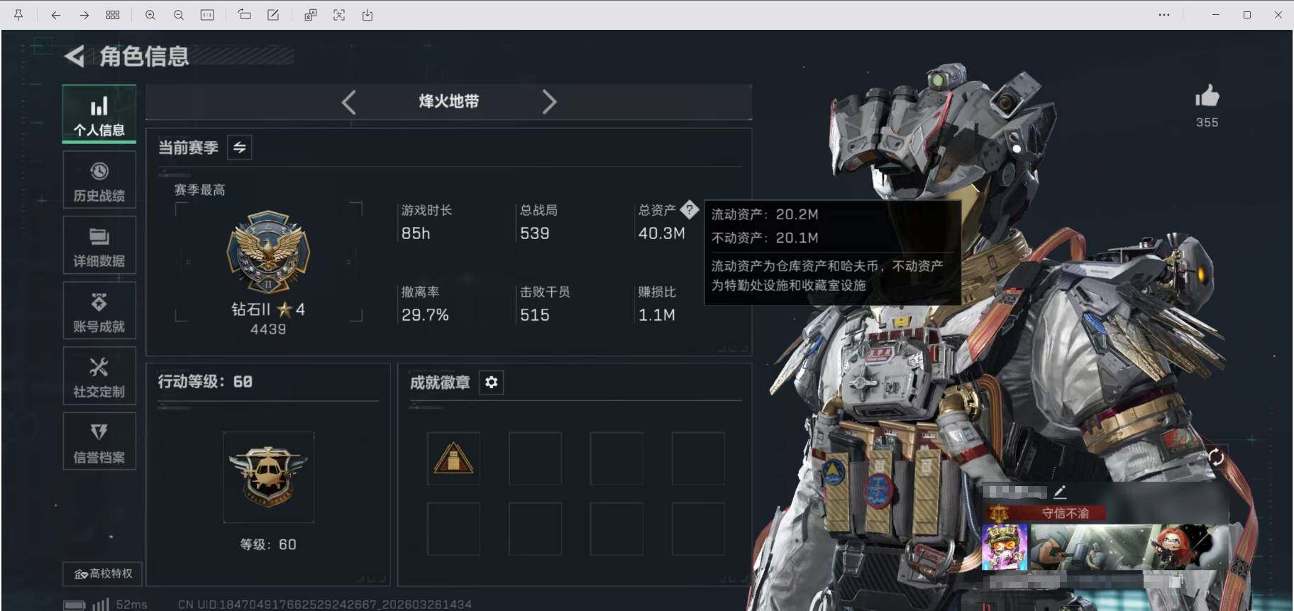The width and height of the screenshot is (1294, 611).
Task: Open the 账号成就 tab
Action: (x=99, y=311)
